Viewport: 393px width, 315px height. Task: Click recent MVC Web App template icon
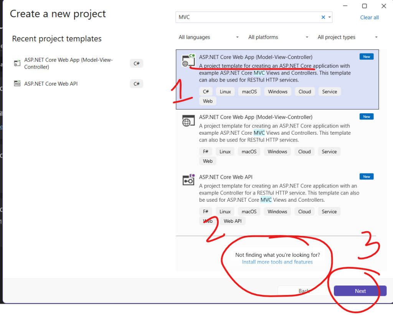tap(17, 63)
